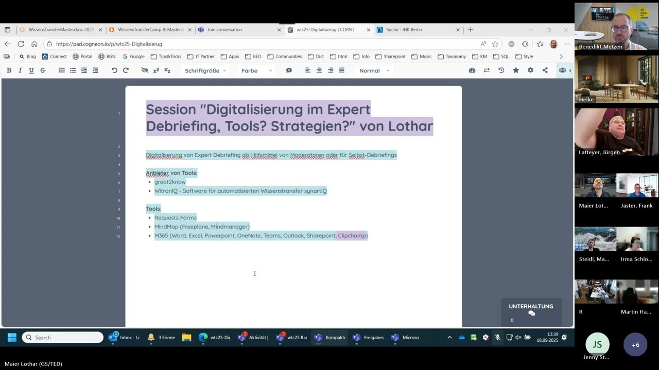Toggle underline formatting in the pad toolbar
This screenshot has width=659, height=370.
(31, 70)
